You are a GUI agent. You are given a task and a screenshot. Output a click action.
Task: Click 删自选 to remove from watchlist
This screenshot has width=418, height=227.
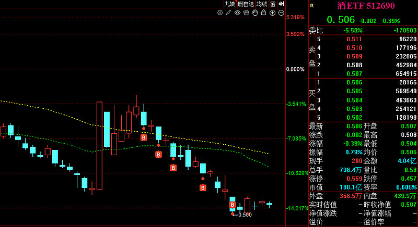246,4
